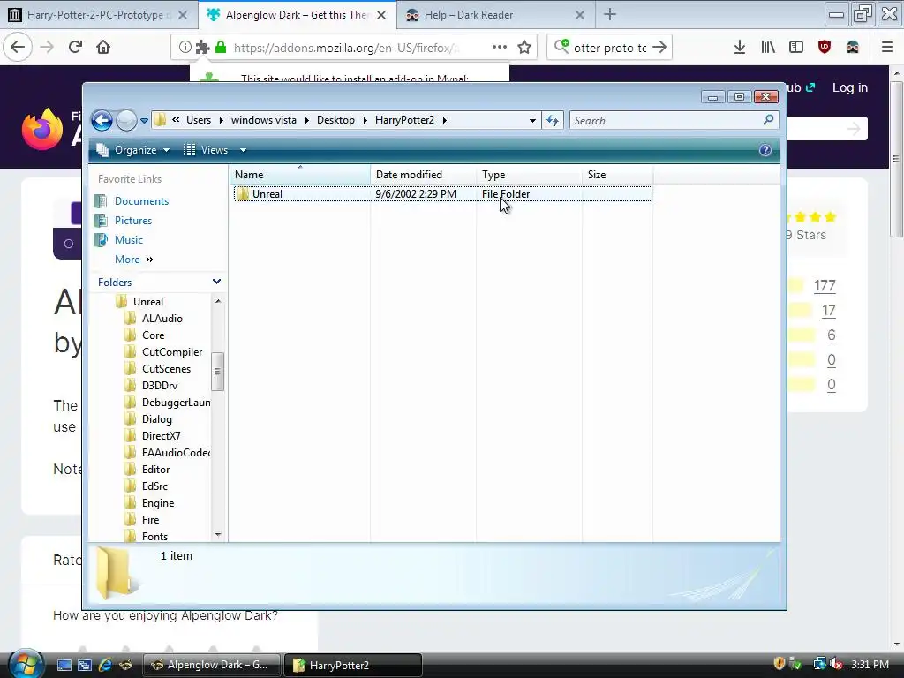Select EdSrc folder in tree
The height and width of the screenshot is (678, 904).
pyautogui.click(x=154, y=486)
